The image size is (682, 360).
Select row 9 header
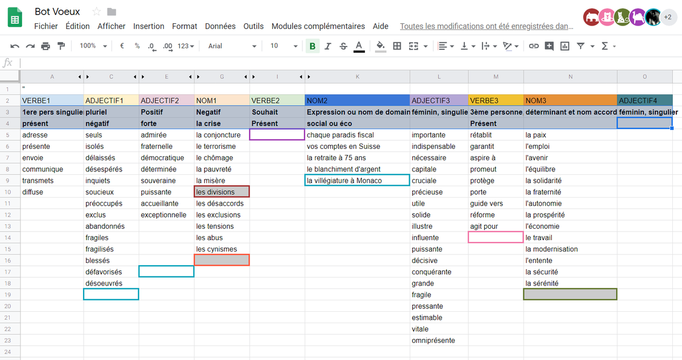click(x=10, y=181)
